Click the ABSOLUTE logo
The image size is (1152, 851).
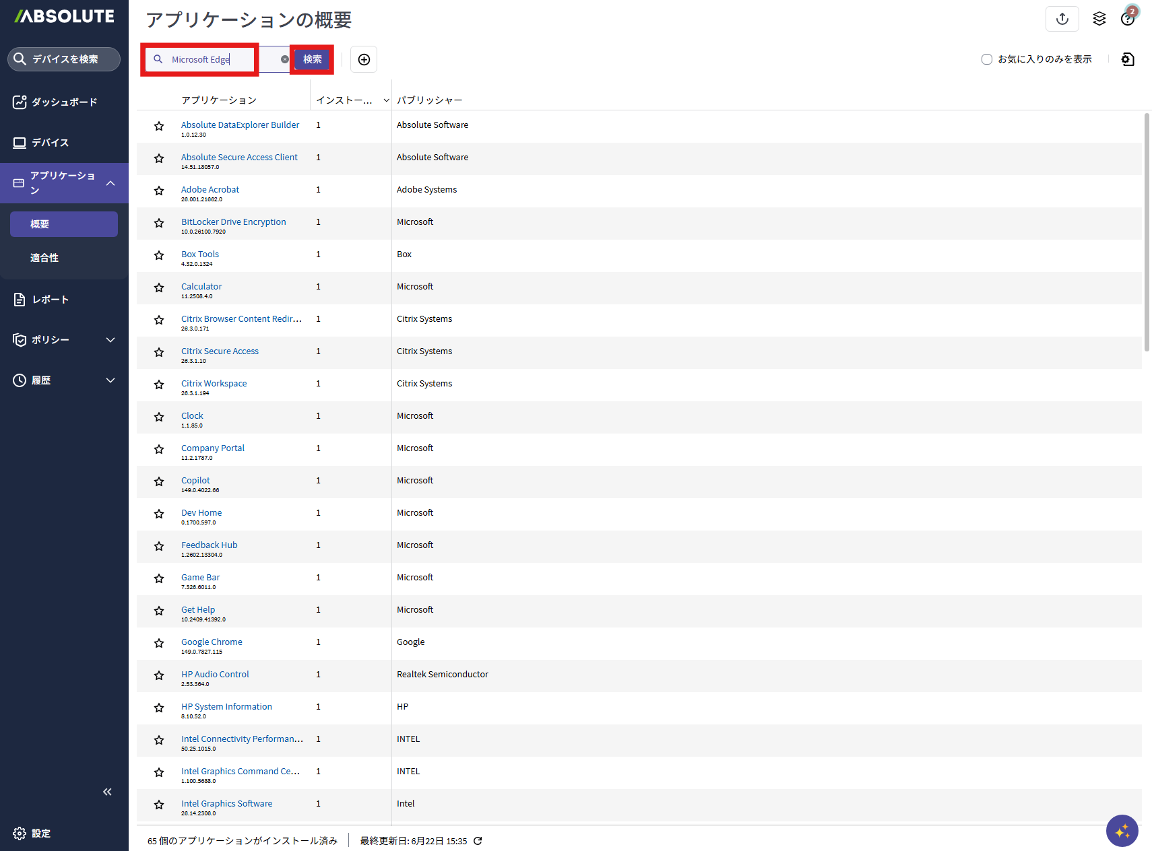[65, 16]
